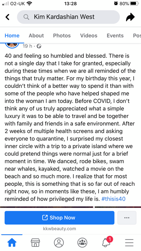Click the Shop Now button

pos(60,218)
